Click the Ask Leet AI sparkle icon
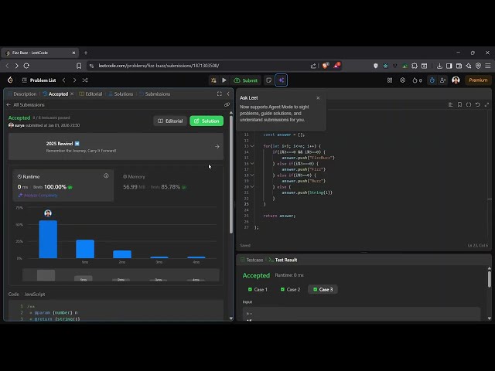 coord(281,80)
